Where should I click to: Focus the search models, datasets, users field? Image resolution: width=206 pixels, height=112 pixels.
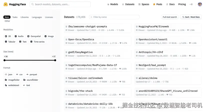coord(60,4)
